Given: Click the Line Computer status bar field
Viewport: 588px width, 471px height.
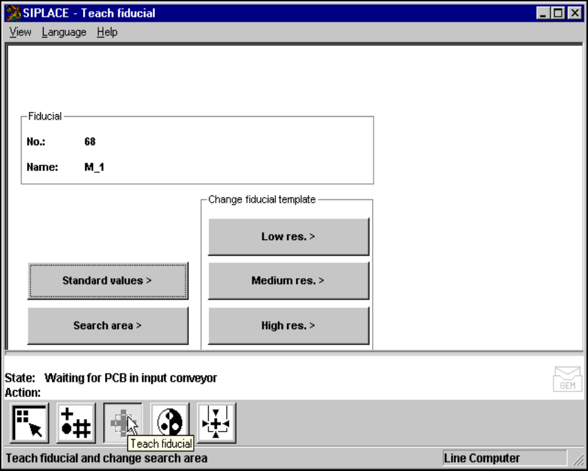Looking at the screenshot, I should click(505, 459).
